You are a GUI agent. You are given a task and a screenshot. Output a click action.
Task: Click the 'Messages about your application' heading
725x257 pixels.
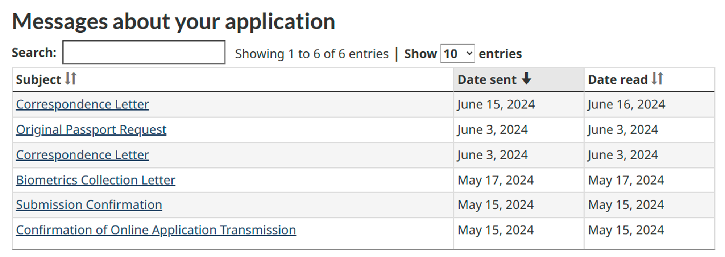point(173,21)
